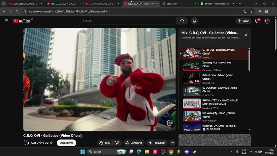Click the search magnifier button
The width and height of the screenshot is (277, 156).
pyautogui.click(x=182, y=21)
